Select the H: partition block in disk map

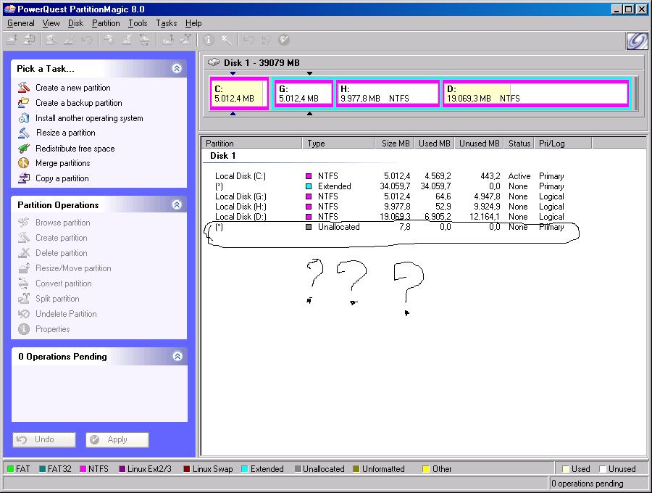pyautogui.click(x=388, y=94)
